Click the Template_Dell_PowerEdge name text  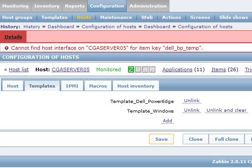[142, 102]
